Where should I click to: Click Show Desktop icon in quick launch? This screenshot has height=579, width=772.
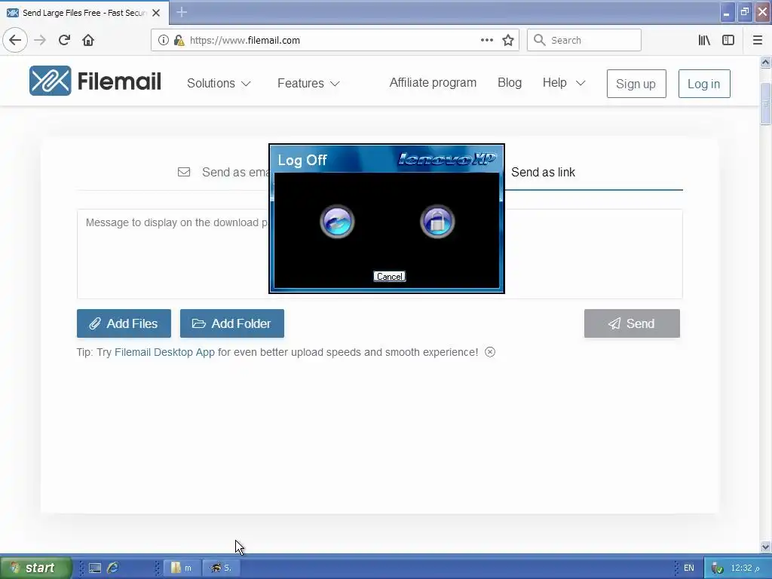(x=95, y=568)
